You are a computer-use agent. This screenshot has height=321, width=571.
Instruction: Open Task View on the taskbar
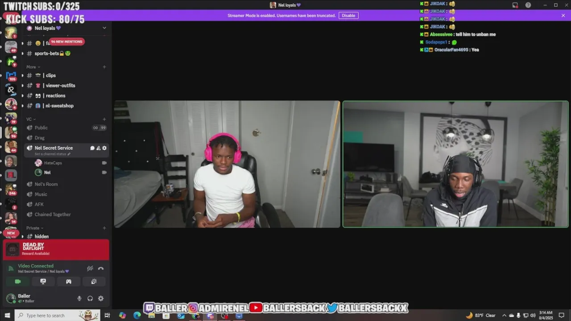(x=107, y=315)
